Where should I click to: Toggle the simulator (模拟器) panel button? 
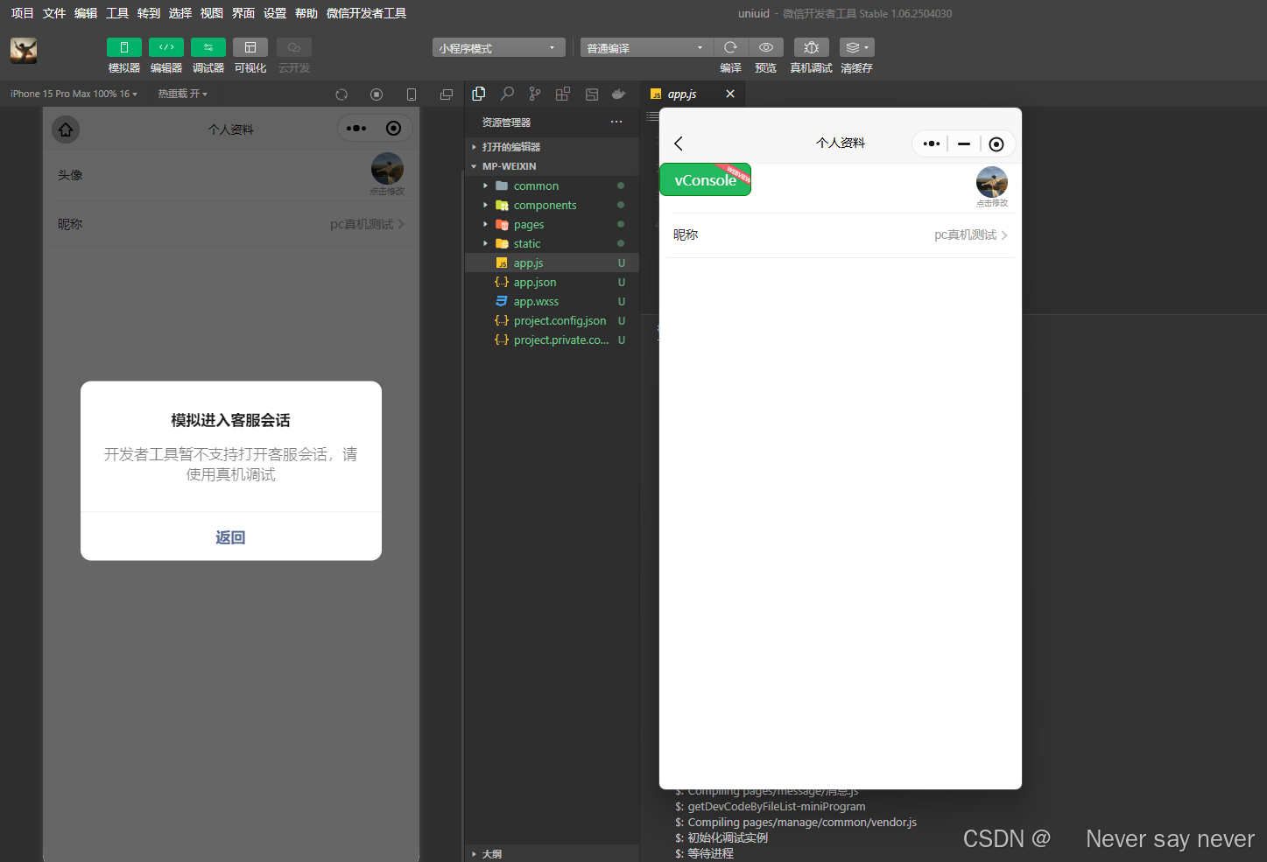click(123, 47)
